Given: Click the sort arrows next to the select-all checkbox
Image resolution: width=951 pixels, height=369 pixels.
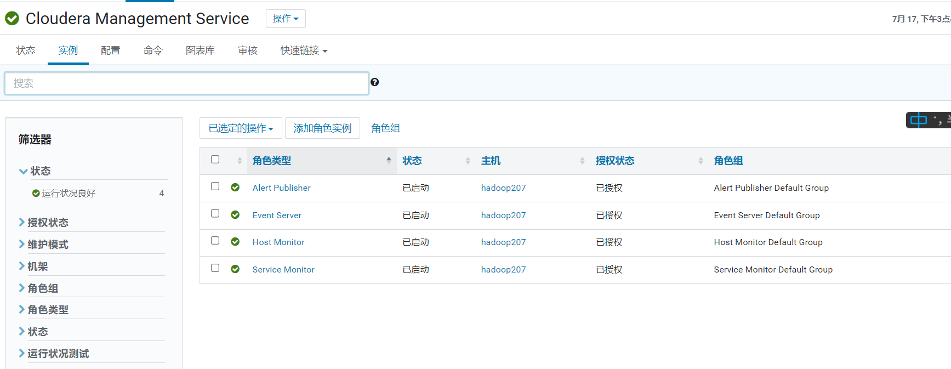Looking at the screenshot, I should tap(240, 161).
